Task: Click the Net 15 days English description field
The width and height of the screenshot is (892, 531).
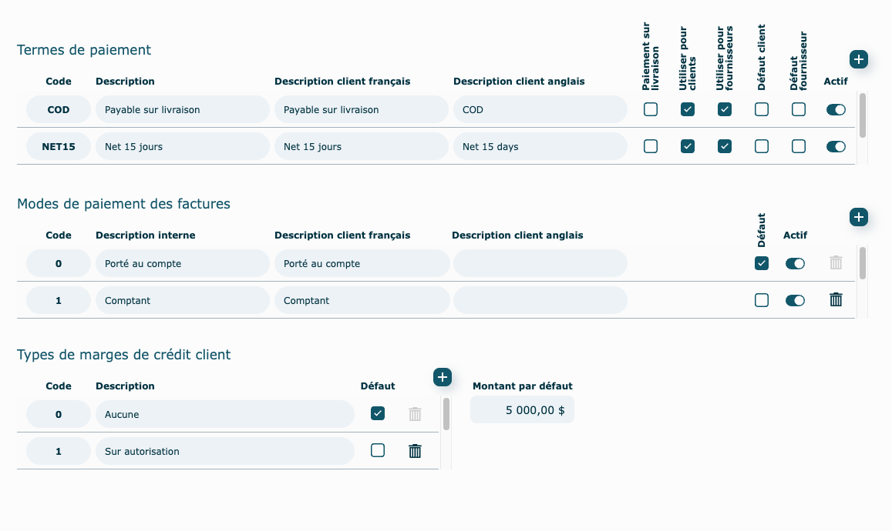Action: [540, 146]
